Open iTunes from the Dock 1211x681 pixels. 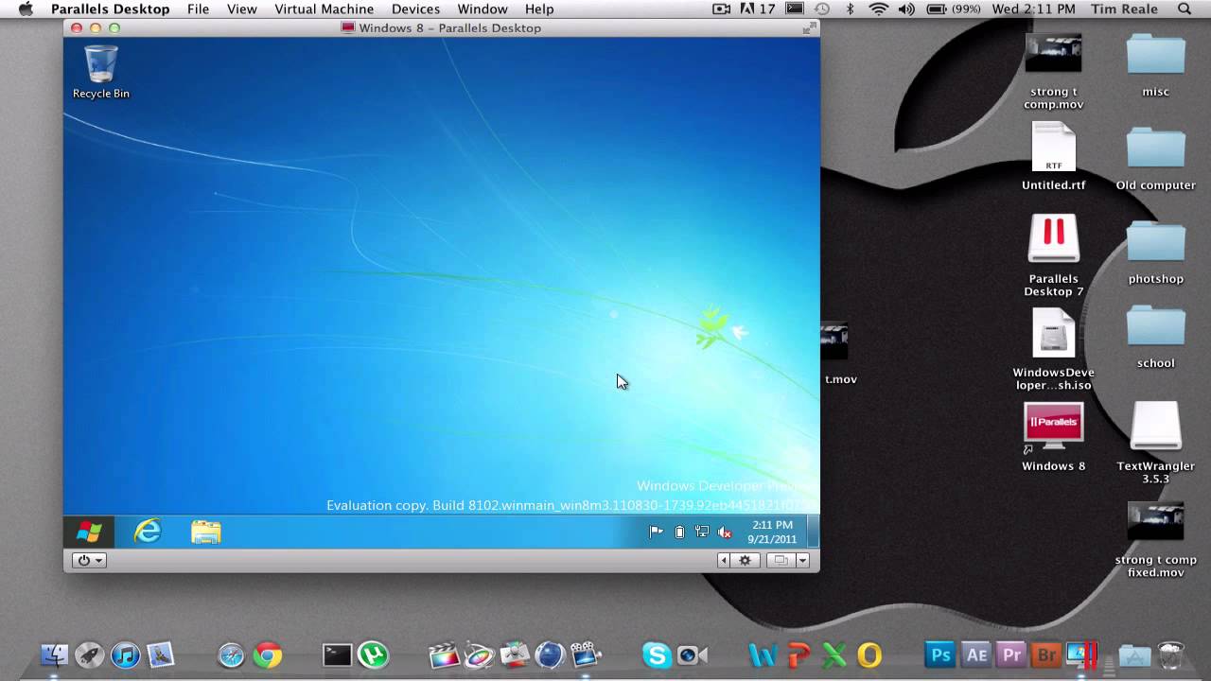125,655
